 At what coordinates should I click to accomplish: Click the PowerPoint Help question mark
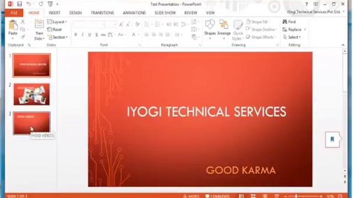coord(307,4)
